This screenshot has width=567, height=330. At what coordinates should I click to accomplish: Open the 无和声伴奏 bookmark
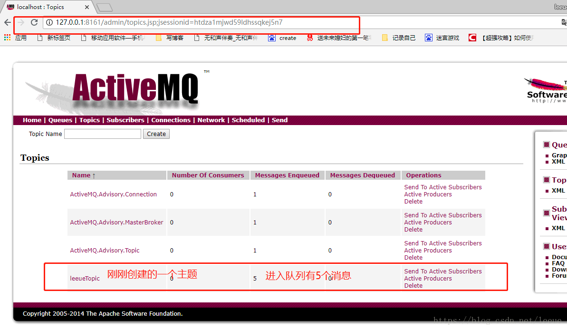pyautogui.click(x=226, y=38)
